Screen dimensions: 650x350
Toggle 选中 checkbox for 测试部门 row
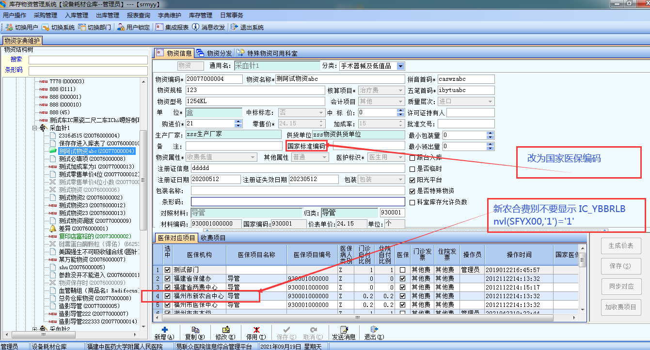(168, 270)
